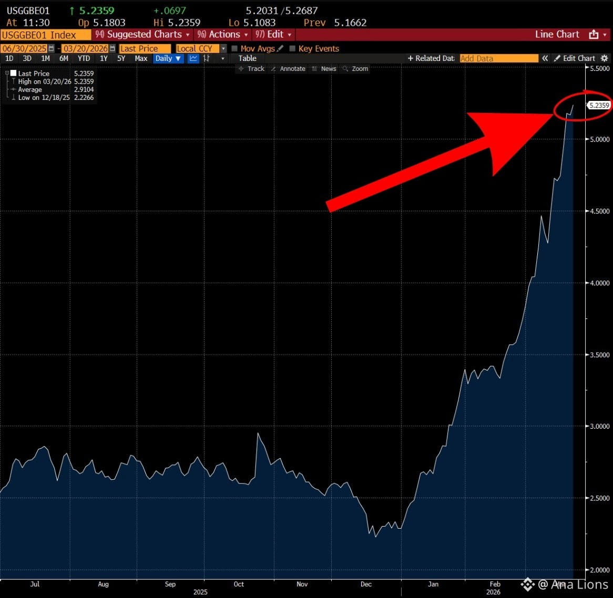Viewport: 613px width, 598px height.
Task: Click the Lo 5.1083 value in header
Action: [x=252, y=23]
